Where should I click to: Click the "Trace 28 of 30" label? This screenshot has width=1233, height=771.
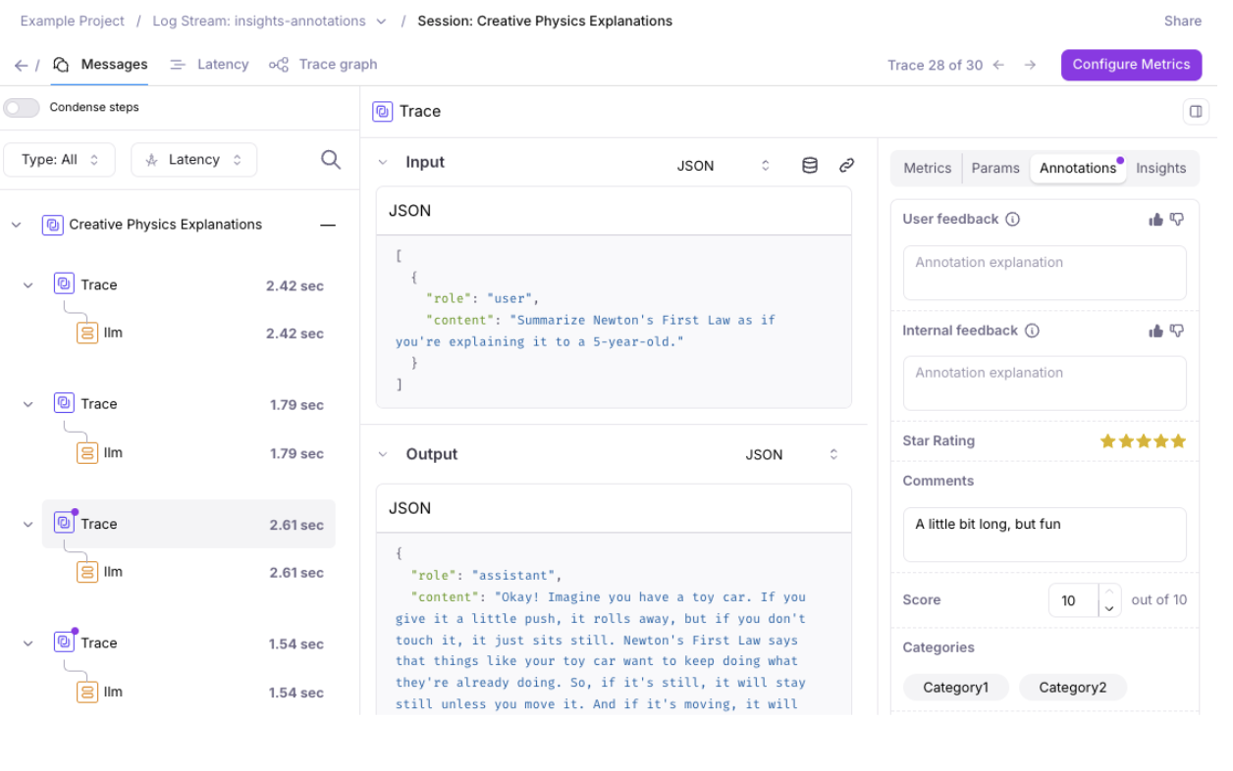[935, 65]
